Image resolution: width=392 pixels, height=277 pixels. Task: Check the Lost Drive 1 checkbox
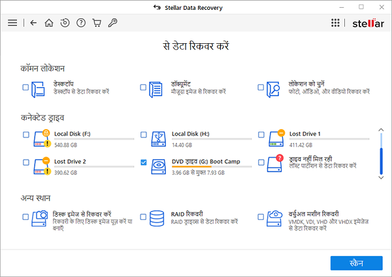tap(261, 135)
